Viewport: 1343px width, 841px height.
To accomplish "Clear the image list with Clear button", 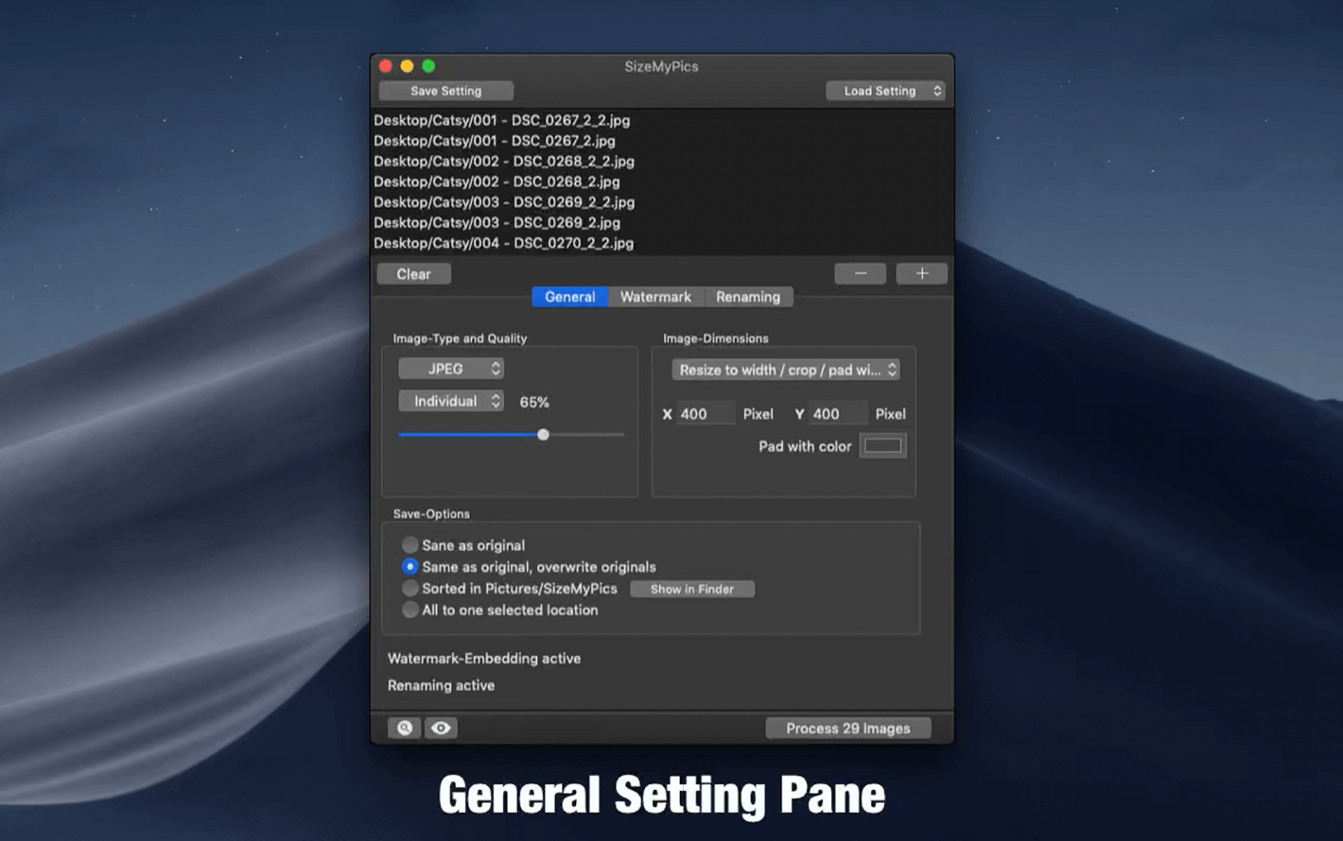I will [414, 274].
